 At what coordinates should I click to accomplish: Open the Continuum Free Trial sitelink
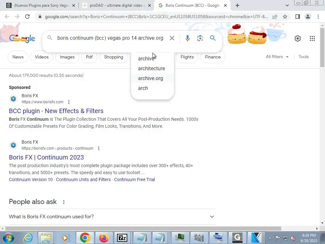click(x=135, y=180)
